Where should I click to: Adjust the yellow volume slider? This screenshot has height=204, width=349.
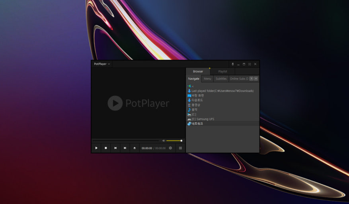pos(174,141)
